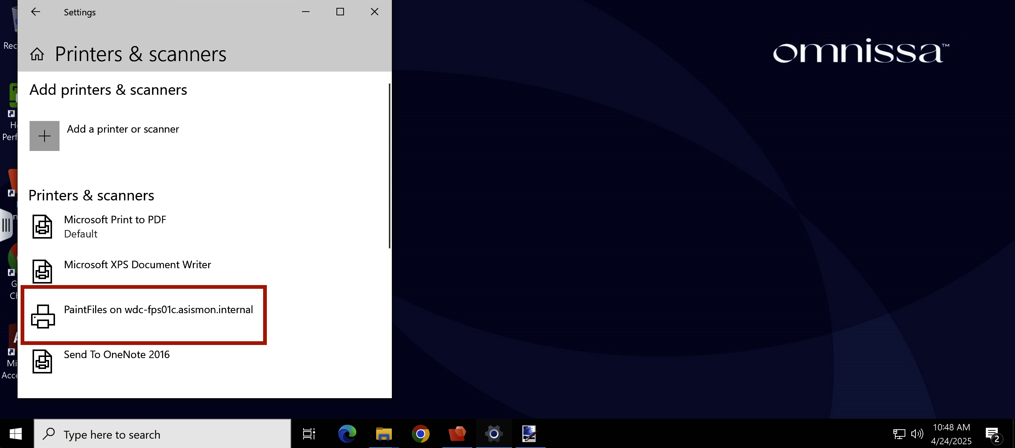This screenshot has height=448, width=1015.
Task: Launch Google Chrome from the taskbar
Action: pyautogui.click(x=420, y=434)
